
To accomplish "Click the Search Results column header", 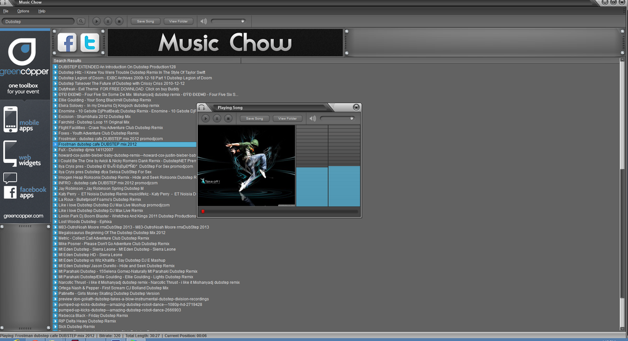I will (x=147, y=61).
